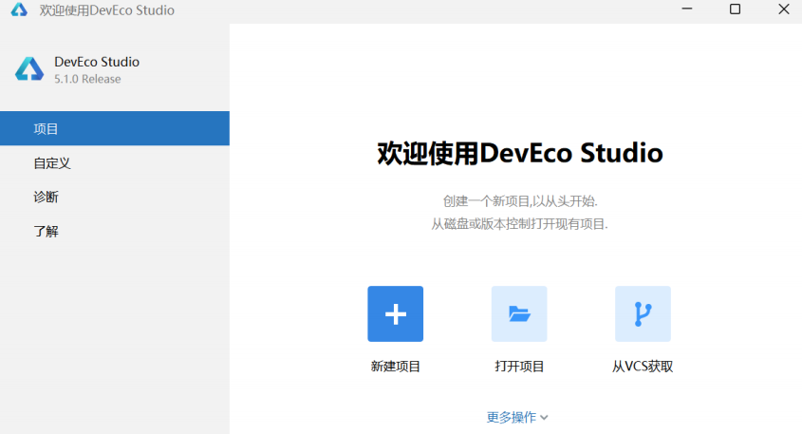The image size is (802, 434).
Task: Maximize the DevEco Studio window
Action: [735, 9]
